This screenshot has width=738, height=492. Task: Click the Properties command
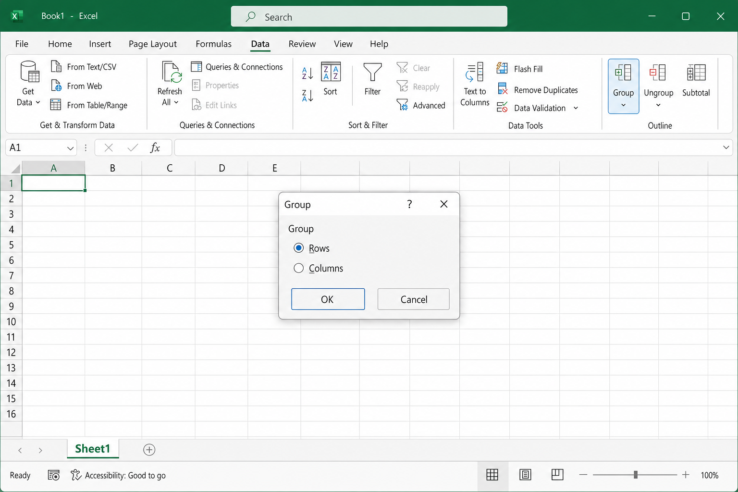[215, 86]
